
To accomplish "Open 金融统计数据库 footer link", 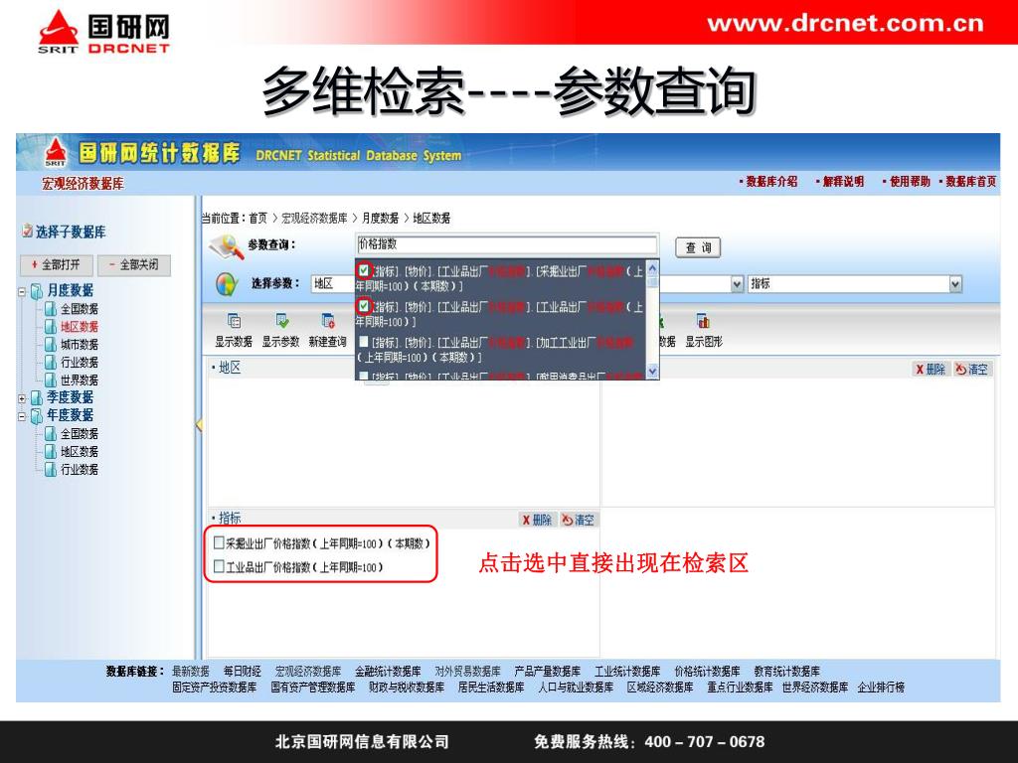I will (x=388, y=671).
